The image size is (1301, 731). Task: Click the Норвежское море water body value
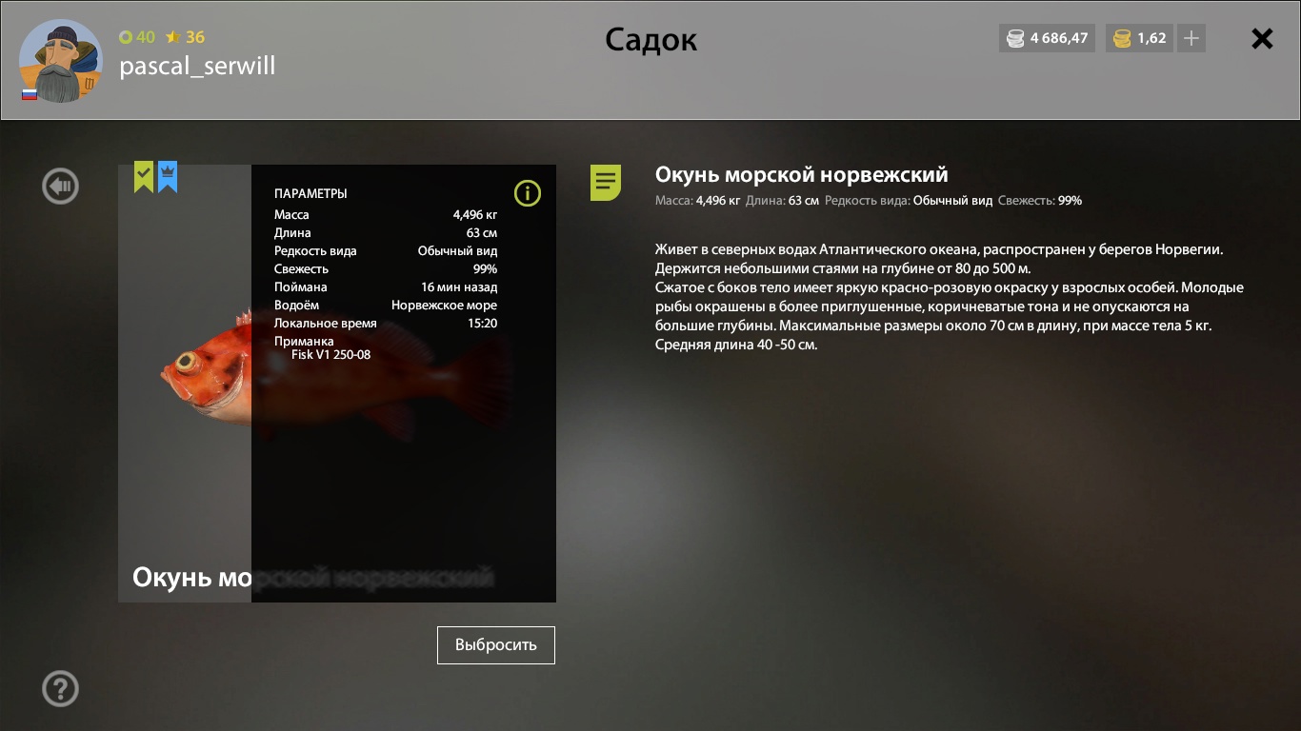[x=444, y=306]
